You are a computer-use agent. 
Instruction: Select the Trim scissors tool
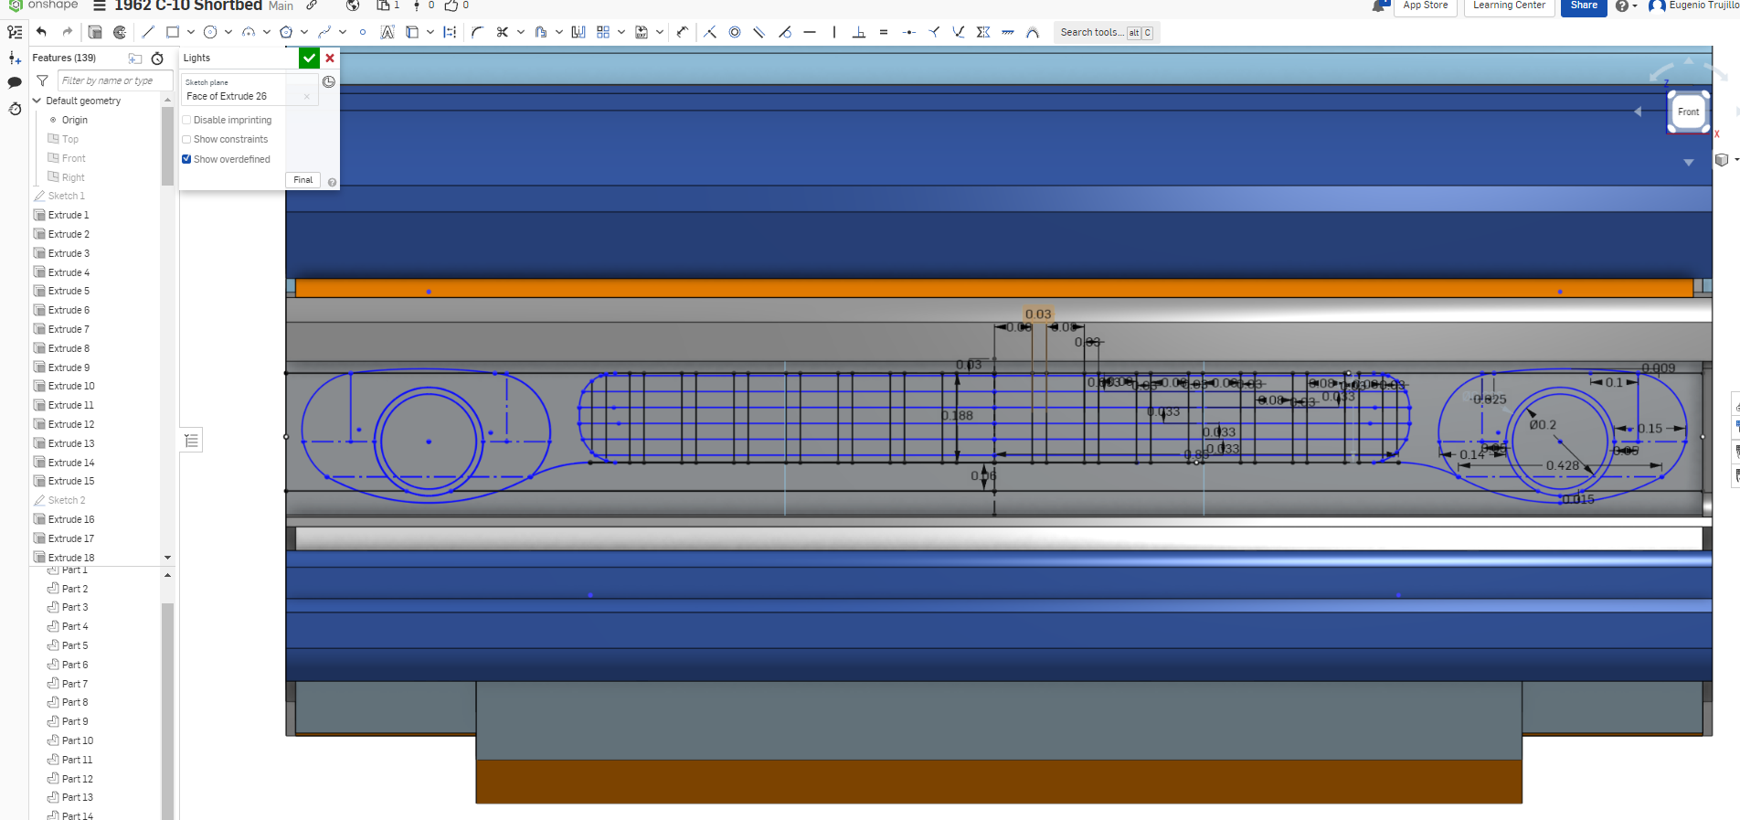coord(503,32)
